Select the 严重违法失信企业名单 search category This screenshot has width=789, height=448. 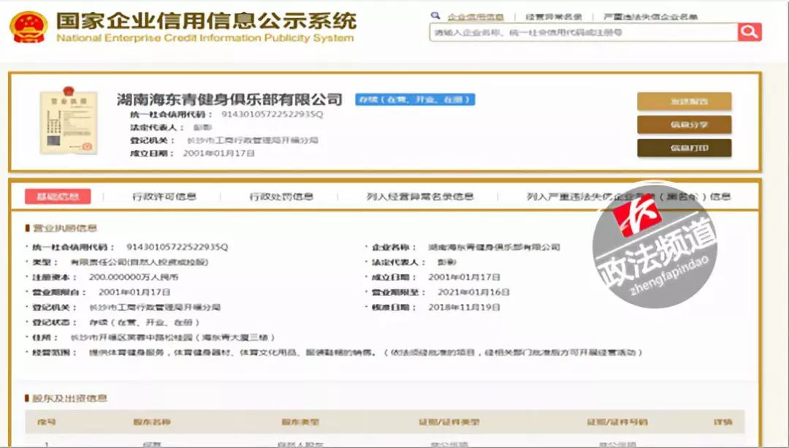click(x=651, y=17)
